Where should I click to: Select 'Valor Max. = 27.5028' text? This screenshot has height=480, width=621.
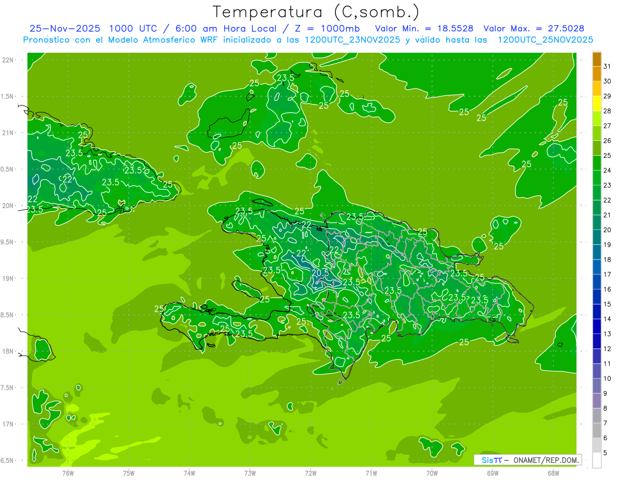pos(534,28)
